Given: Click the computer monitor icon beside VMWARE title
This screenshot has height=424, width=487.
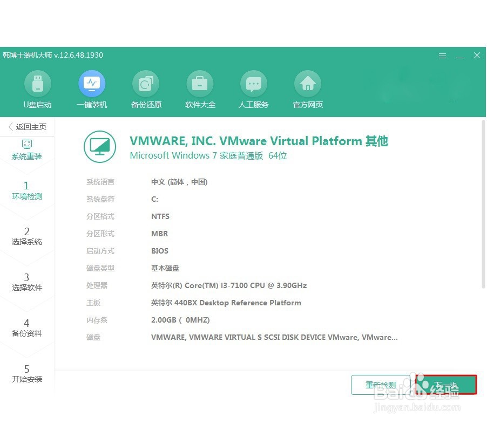Looking at the screenshot, I should pos(100,147).
